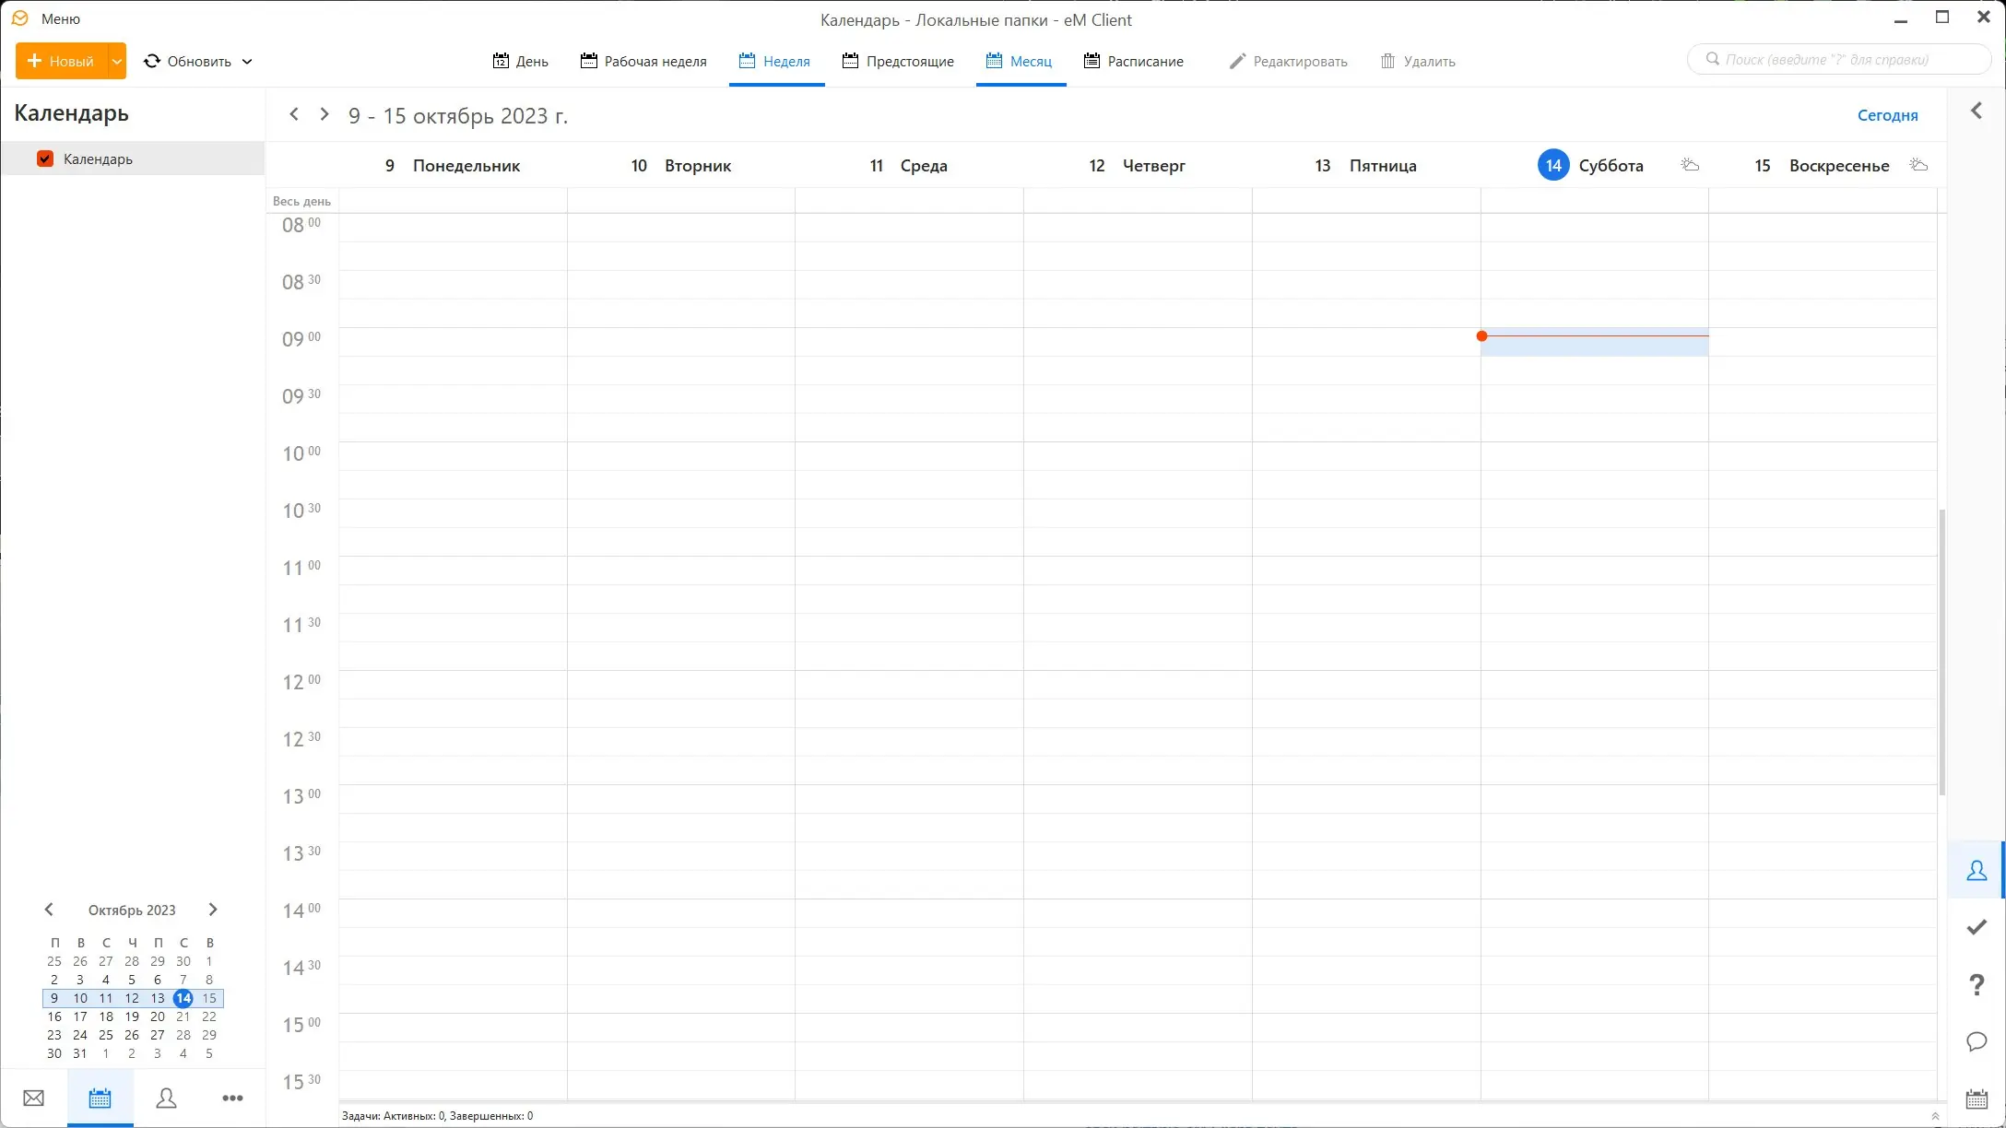The width and height of the screenshot is (2006, 1128).
Task: Expand the Новый button dropdown arrow
Action: (x=117, y=61)
